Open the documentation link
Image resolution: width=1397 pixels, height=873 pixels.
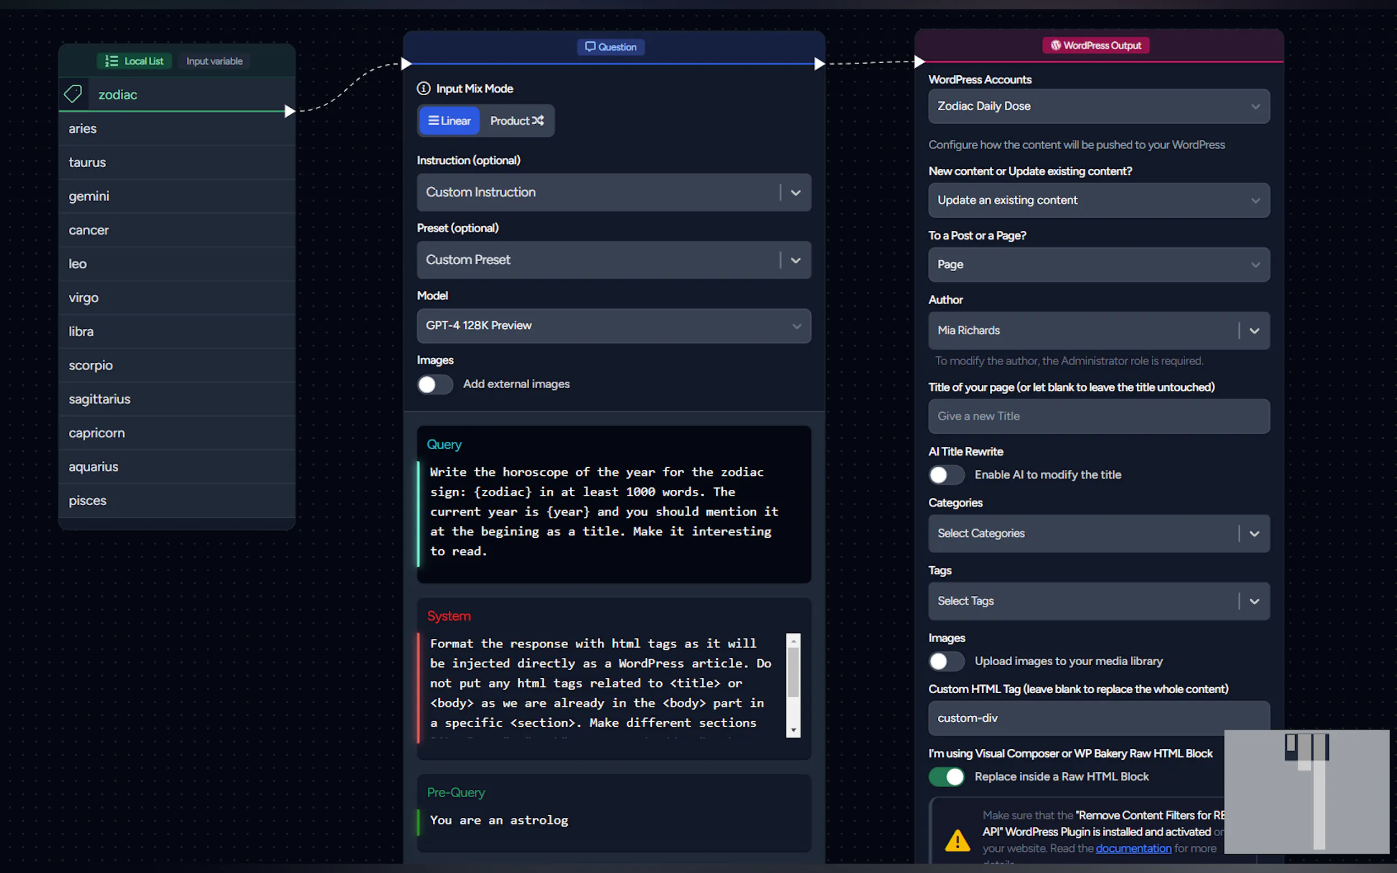1133,848
